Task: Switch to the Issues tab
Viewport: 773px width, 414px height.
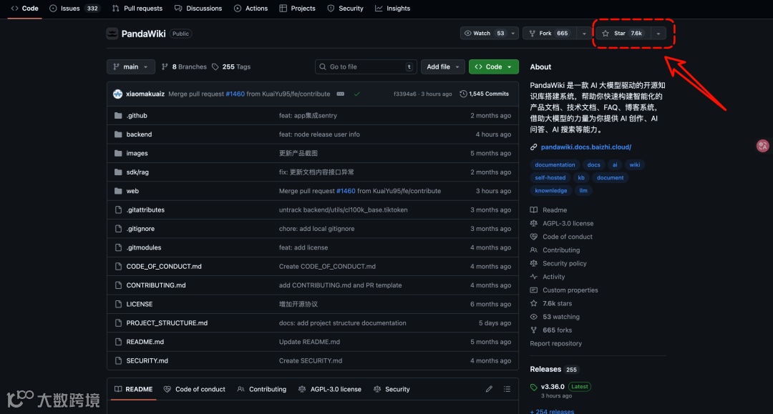Action: click(x=74, y=9)
